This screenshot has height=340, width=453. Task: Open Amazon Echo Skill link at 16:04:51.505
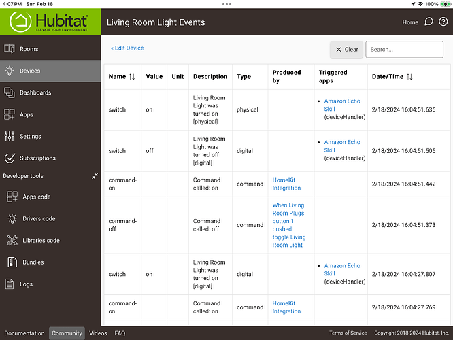(x=342, y=146)
